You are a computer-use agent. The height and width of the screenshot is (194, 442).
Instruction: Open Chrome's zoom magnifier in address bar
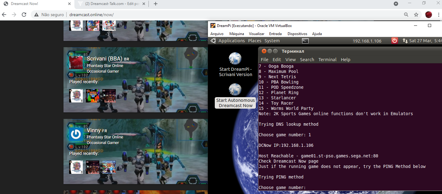pyautogui.click(x=406, y=15)
